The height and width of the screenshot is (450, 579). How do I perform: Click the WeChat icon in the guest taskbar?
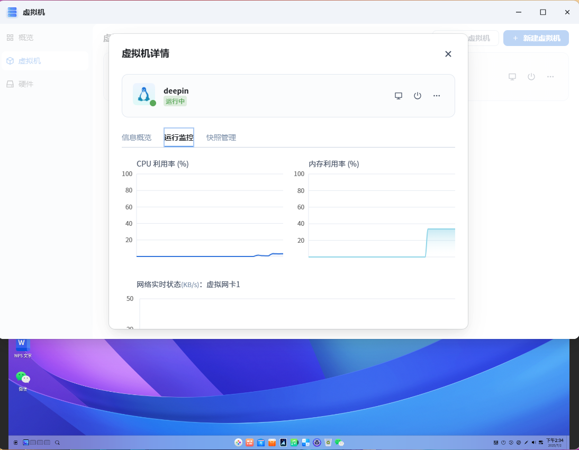(340, 442)
